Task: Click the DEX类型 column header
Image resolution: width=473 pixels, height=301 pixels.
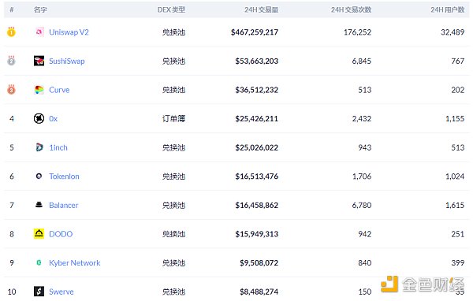Action: pyautogui.click(x=171, y=9)
